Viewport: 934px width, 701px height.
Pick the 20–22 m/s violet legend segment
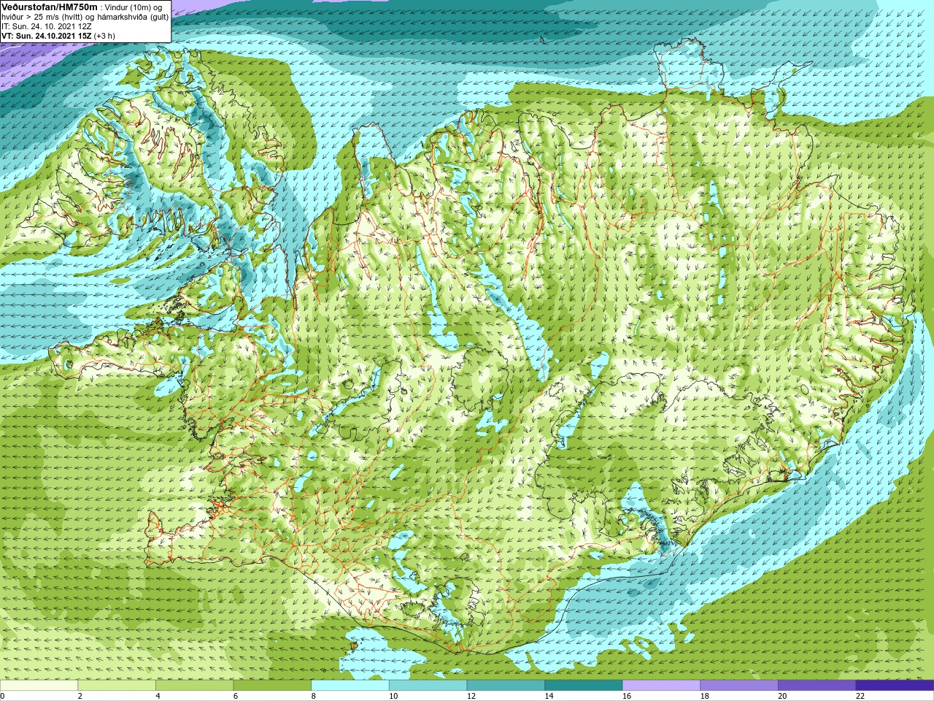817,686
